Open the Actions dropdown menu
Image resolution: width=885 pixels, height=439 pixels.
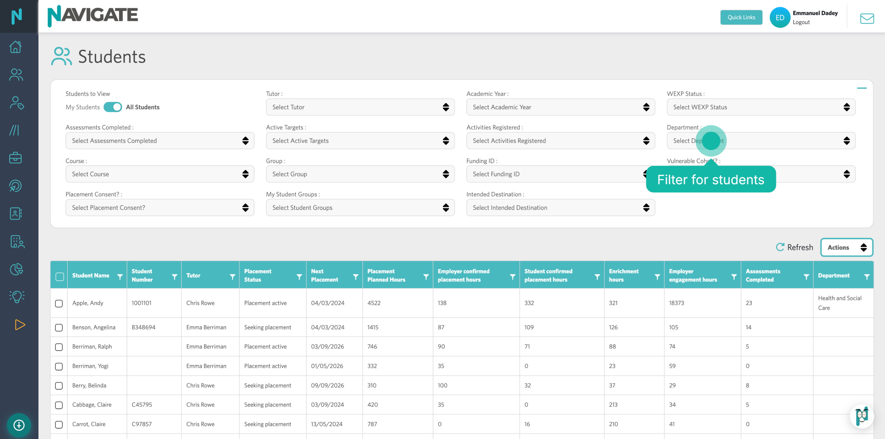(x=847, y=247)
